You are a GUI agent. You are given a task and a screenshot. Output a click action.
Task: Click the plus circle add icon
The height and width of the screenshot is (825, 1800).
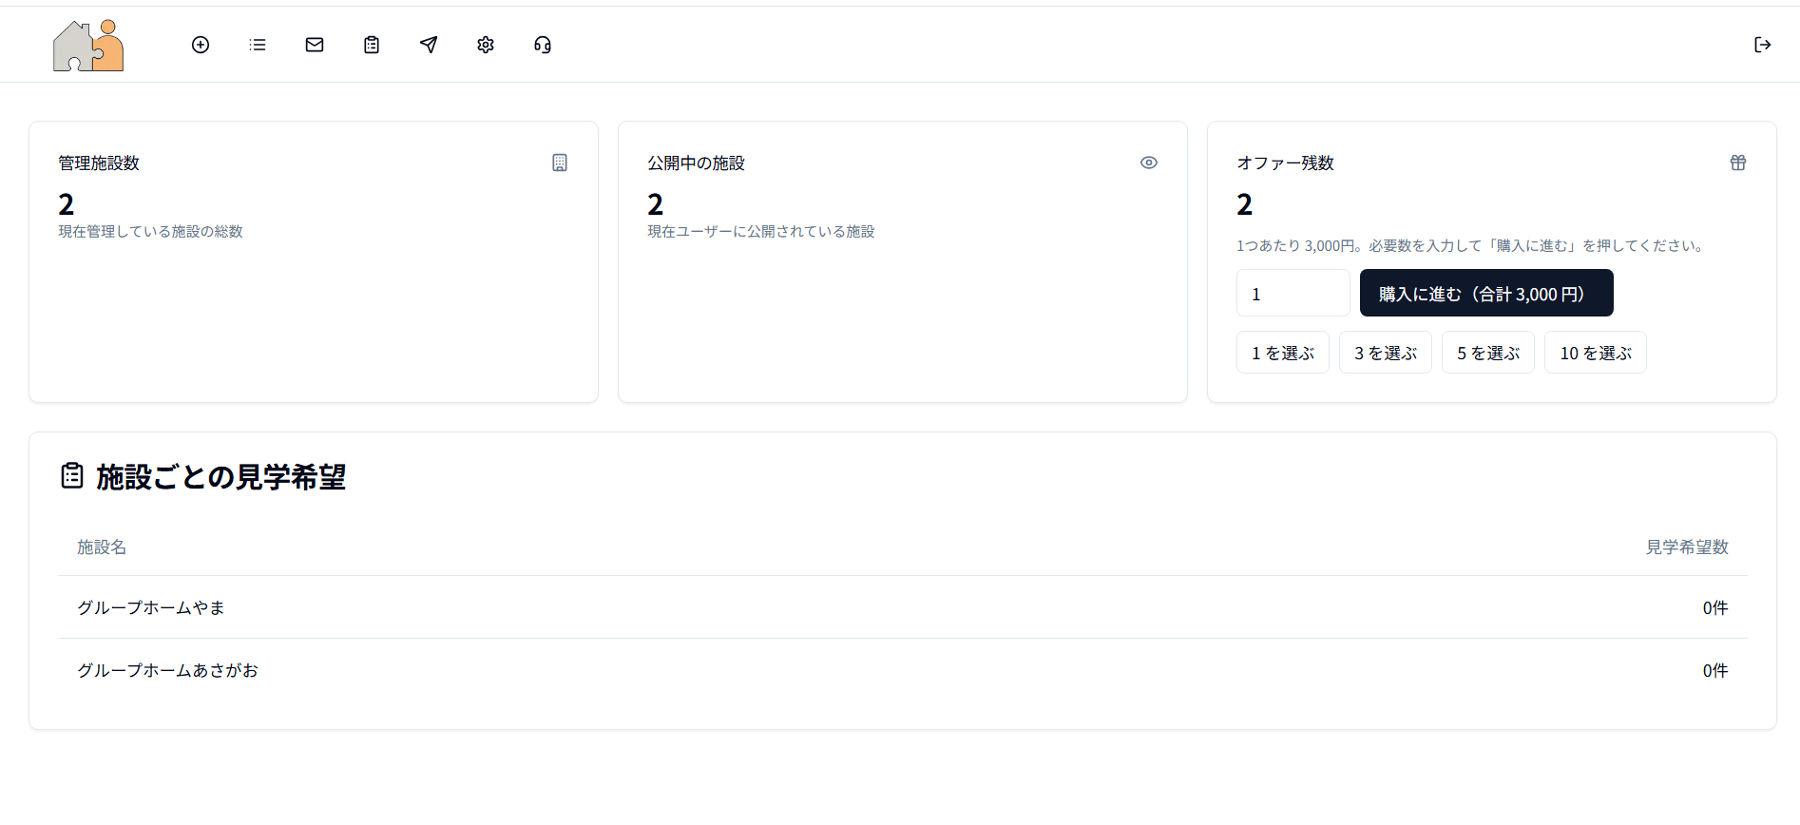point(201,45)
